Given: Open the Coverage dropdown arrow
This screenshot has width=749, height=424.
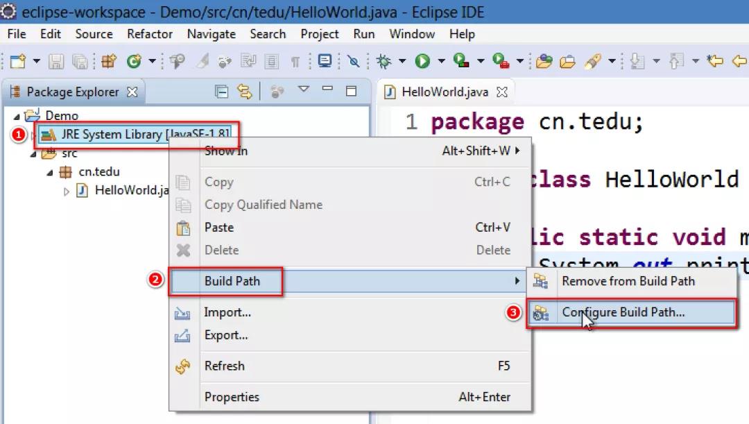Looking at the screenshot, I should [481, 61].
